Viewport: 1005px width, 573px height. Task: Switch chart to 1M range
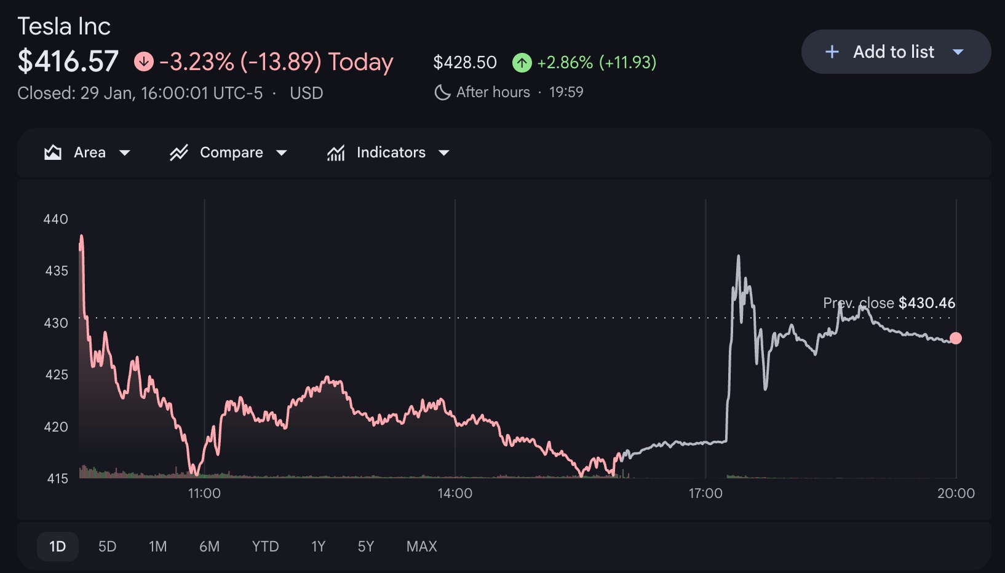(x=157, y=547)
